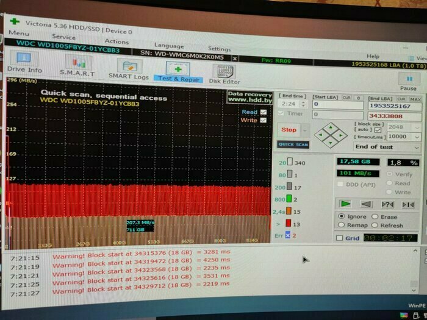
Task: Click the orange 2,4s block square
Action: pos(289,211)
